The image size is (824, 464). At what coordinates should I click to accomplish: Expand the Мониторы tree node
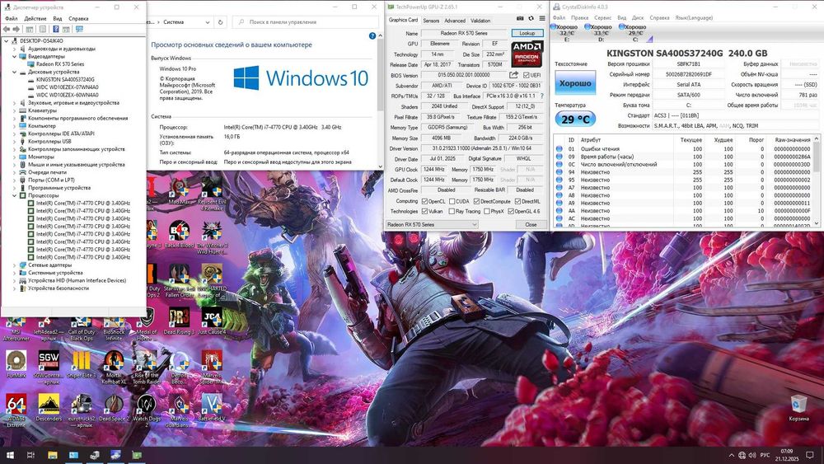click(15, 157)
